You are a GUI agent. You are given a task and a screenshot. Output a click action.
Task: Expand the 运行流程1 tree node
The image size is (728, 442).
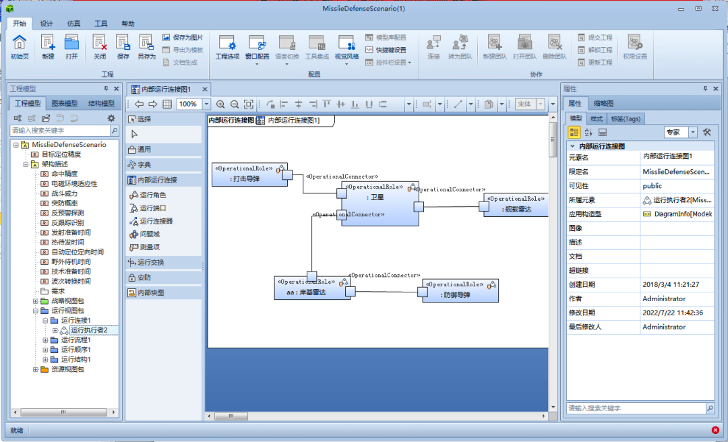pos(46,340)
